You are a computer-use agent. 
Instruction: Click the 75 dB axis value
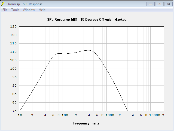14,111
